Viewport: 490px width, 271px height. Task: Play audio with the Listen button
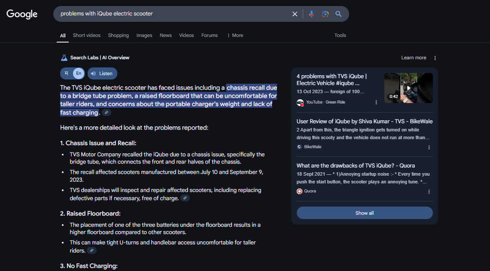[x=102, y=73]
